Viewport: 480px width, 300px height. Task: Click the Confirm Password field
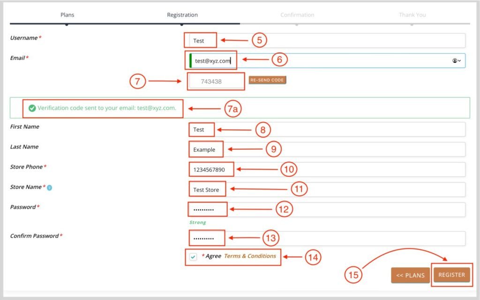pos(328,239)
